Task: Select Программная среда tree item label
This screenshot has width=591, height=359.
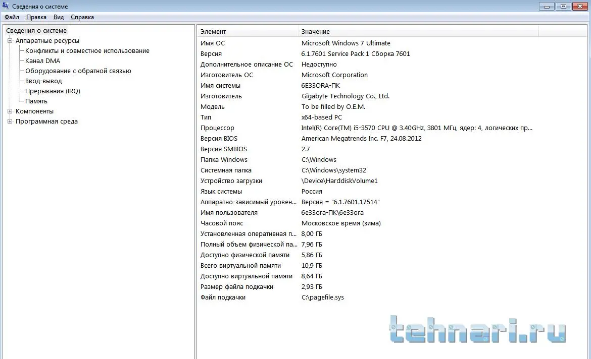Action: point(46,121)
